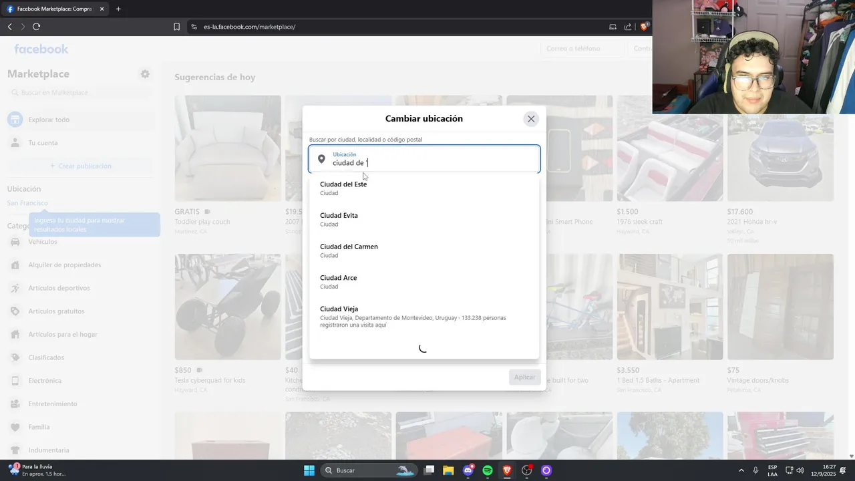Close the Cambiar ubicación dialog

tap(531, 119)
